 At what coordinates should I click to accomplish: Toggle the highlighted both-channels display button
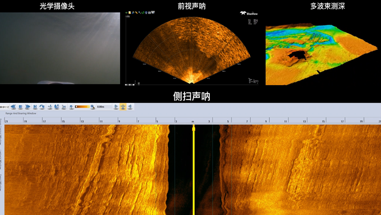click(x=123, y=106)
